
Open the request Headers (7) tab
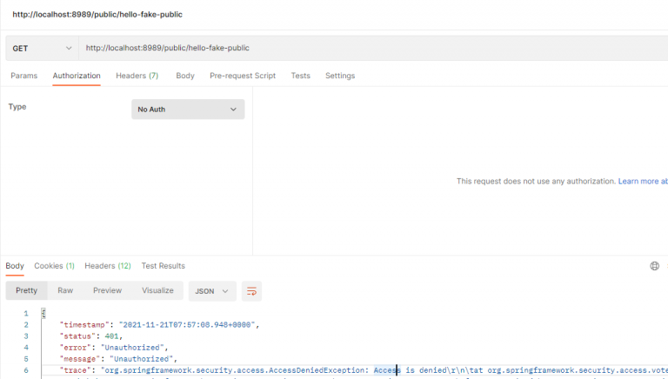point(137,76)
